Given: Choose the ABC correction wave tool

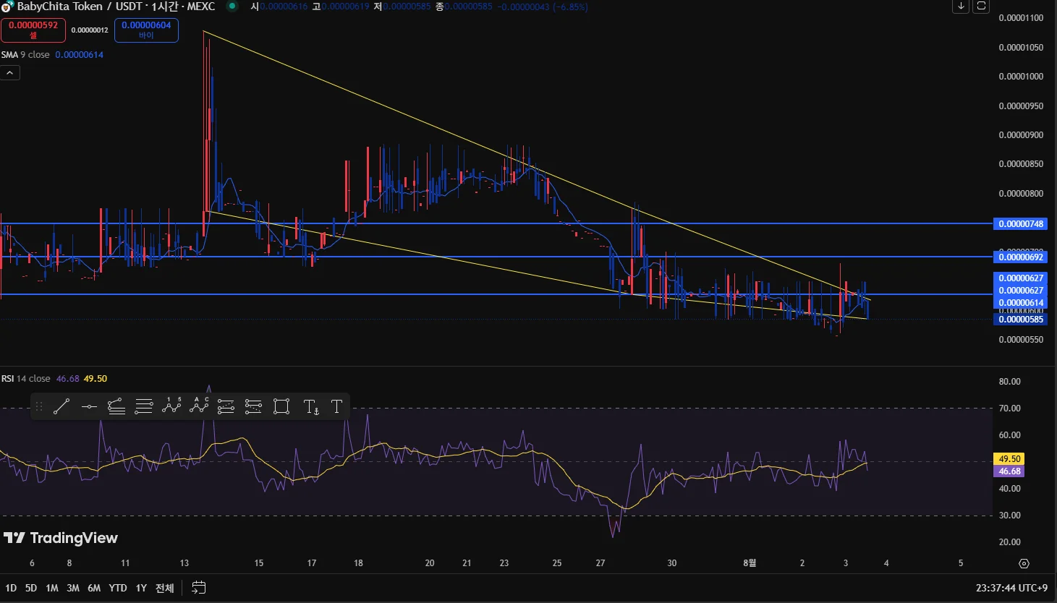Looking at the screenshot, I should coord(199,406).
